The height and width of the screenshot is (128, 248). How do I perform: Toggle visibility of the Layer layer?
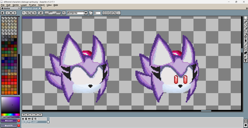23,122
